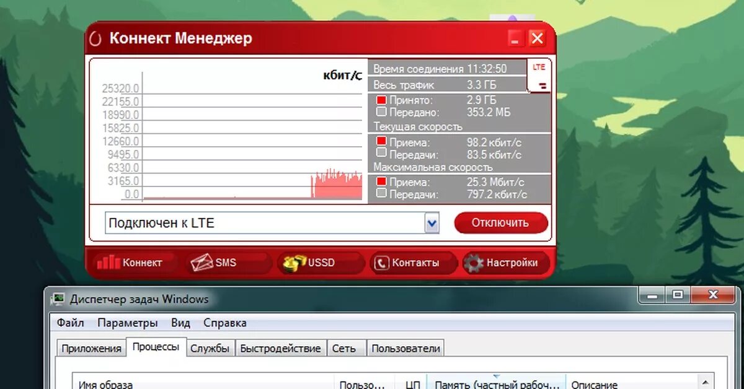The width and height of the screenshot is (744, 389).
Task: Maximize the Task Manager window
Action: pos(677,295)
